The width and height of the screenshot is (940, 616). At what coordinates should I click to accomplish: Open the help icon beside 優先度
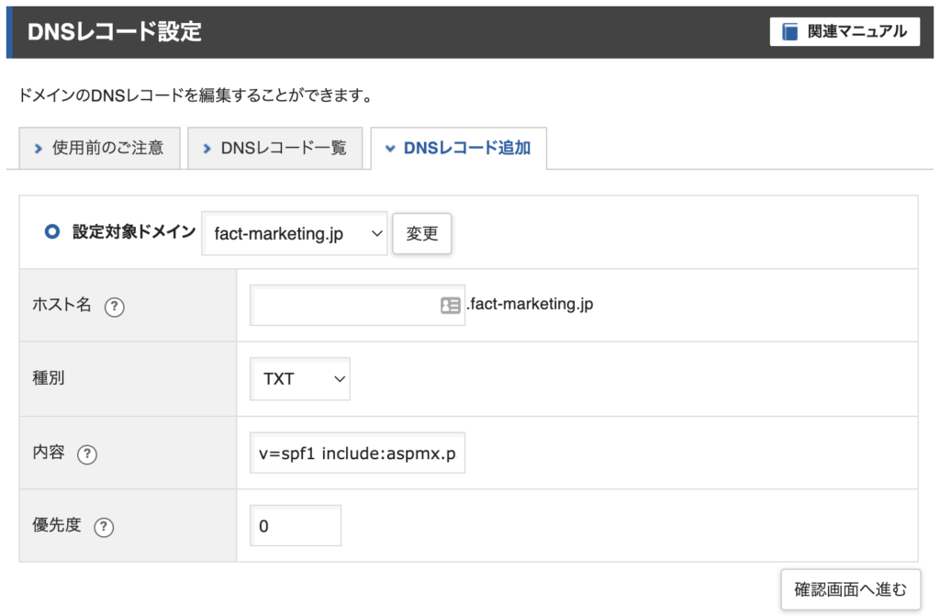pos(105,526)
